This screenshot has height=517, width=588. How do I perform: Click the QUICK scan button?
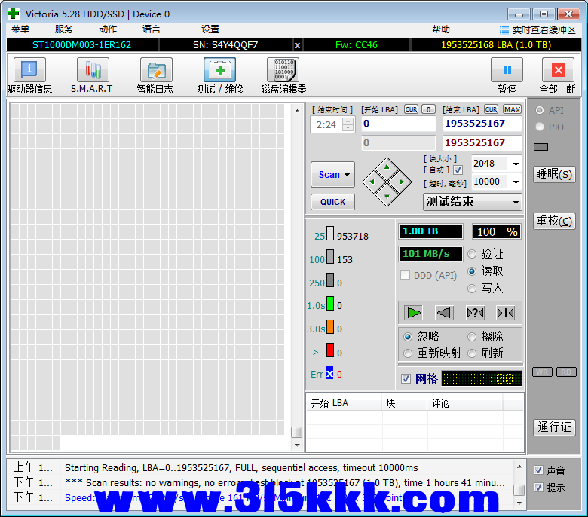point(332,202)
